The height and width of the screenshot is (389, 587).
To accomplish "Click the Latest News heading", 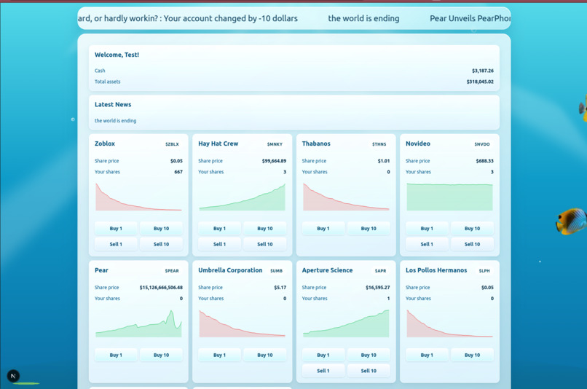I will 113,104.
